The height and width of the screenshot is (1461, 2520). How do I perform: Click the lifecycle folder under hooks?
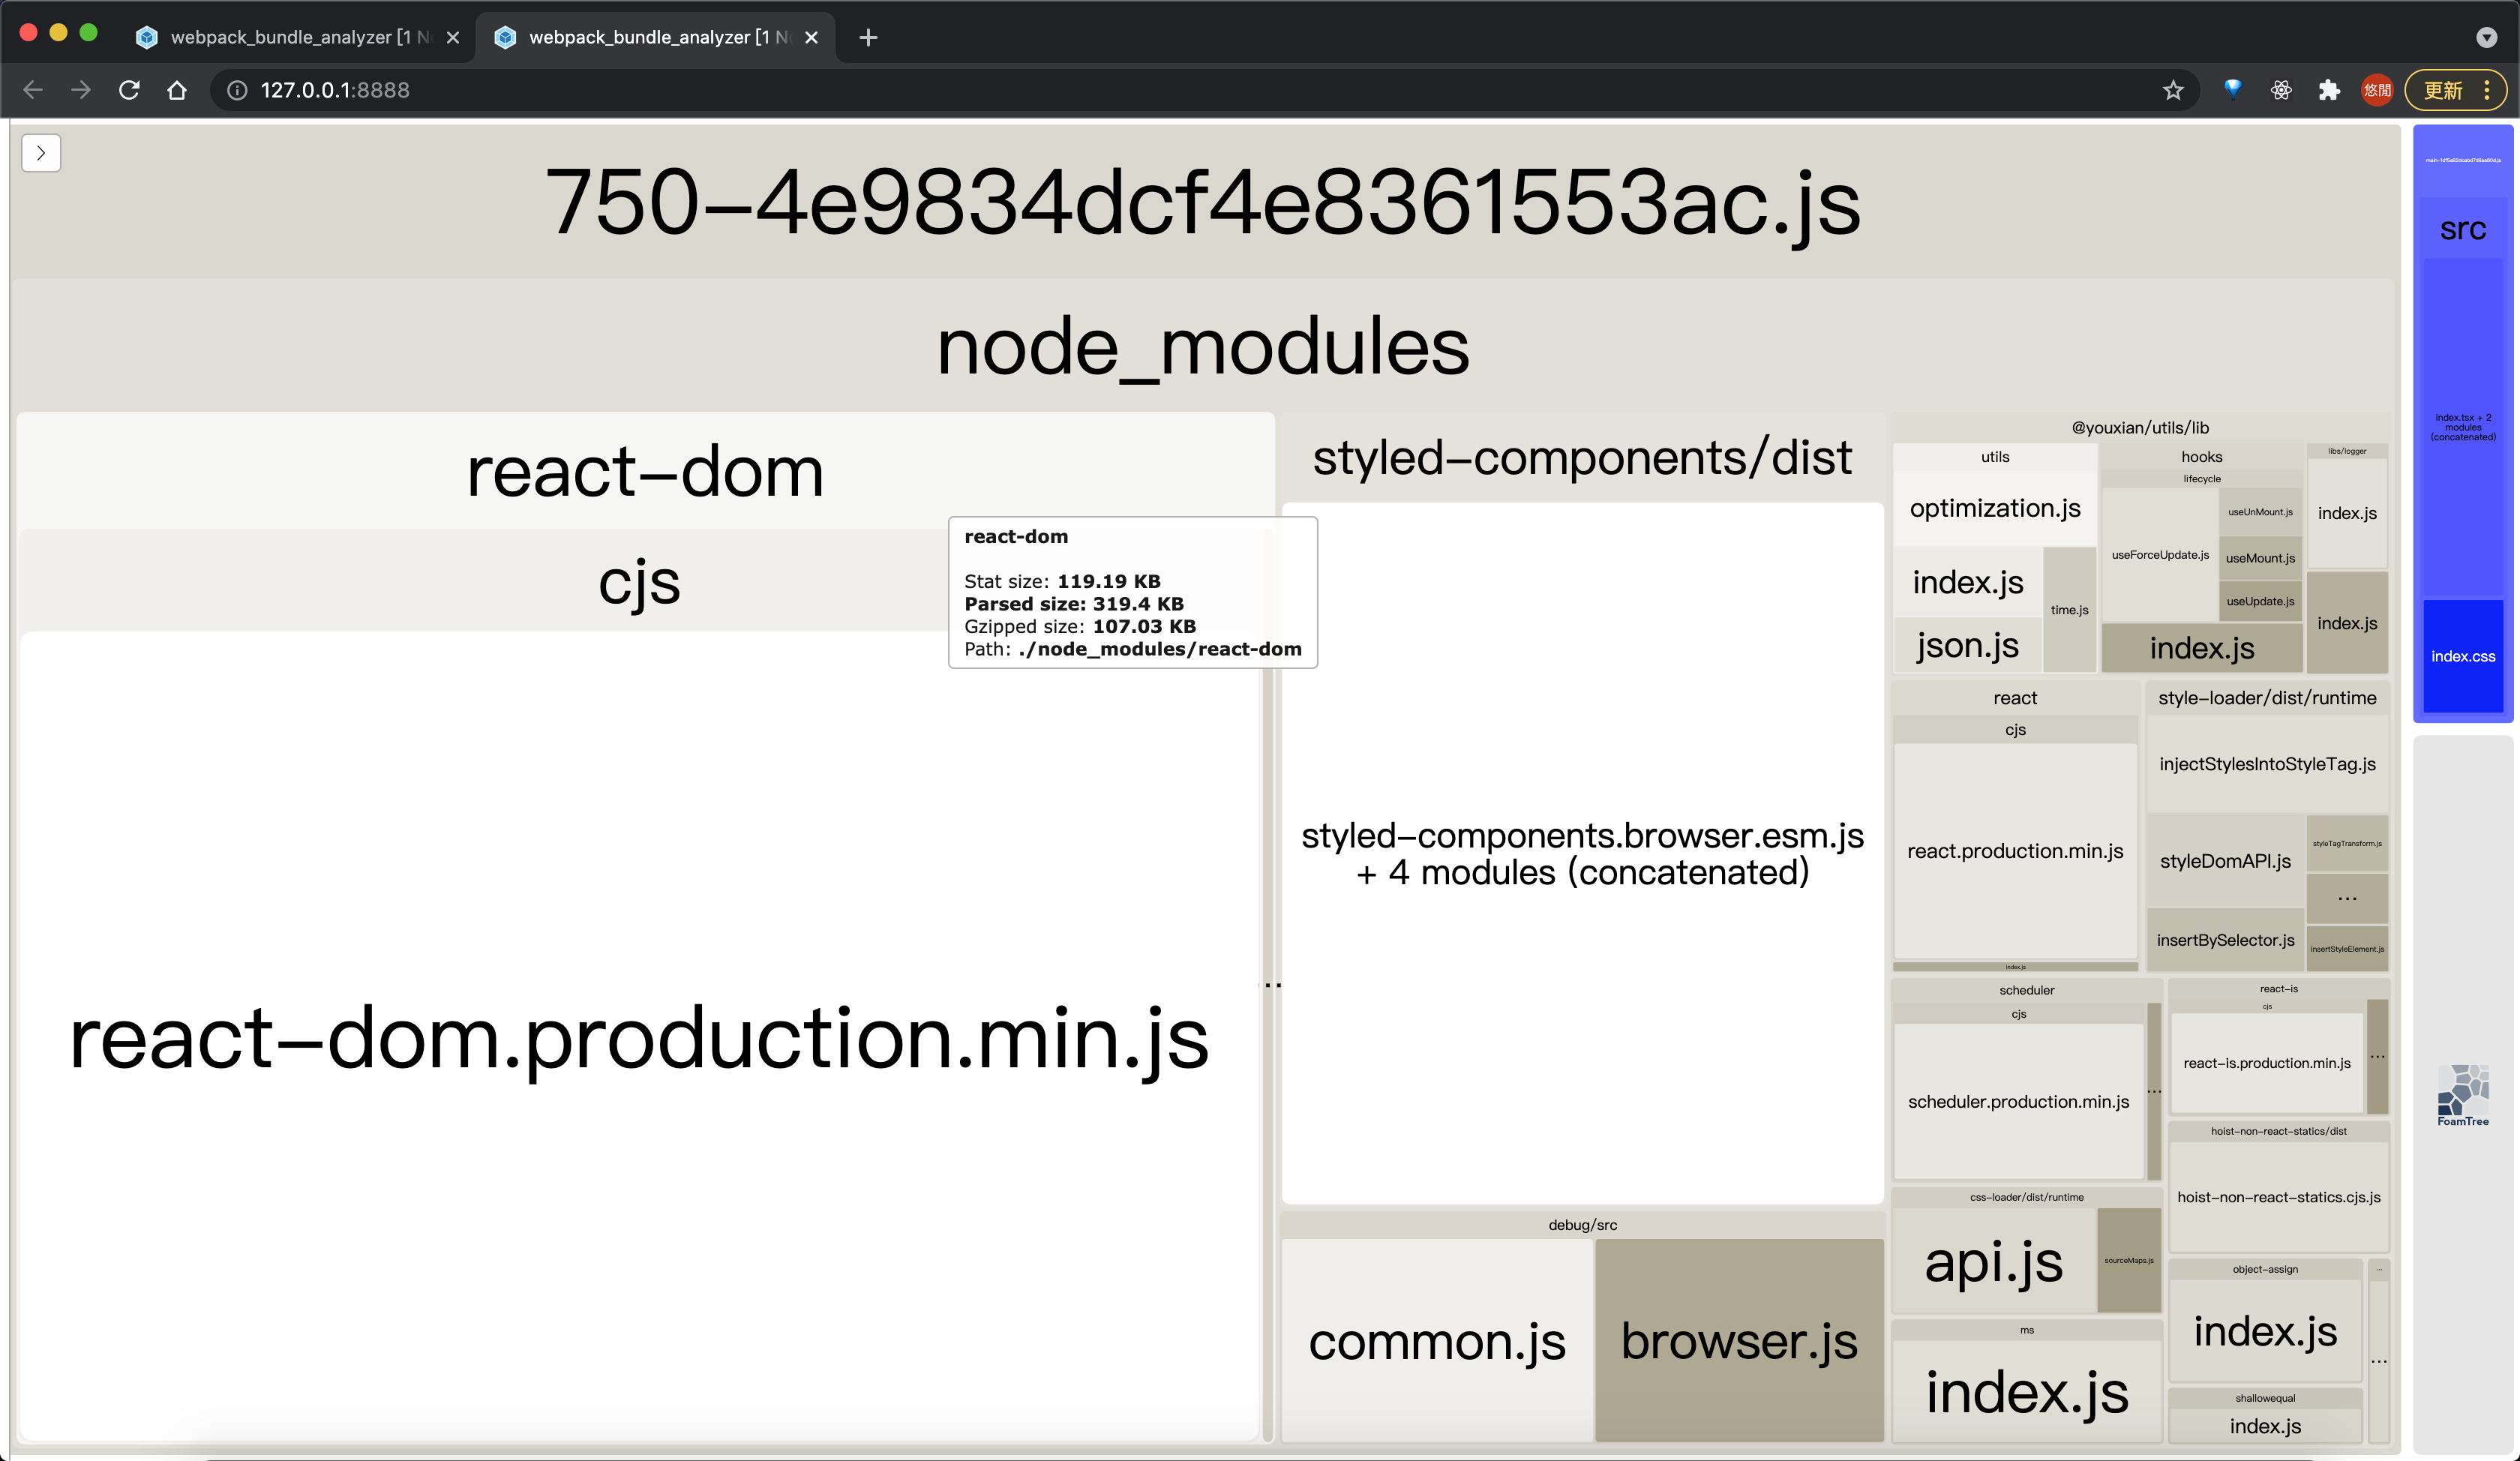2202,479
